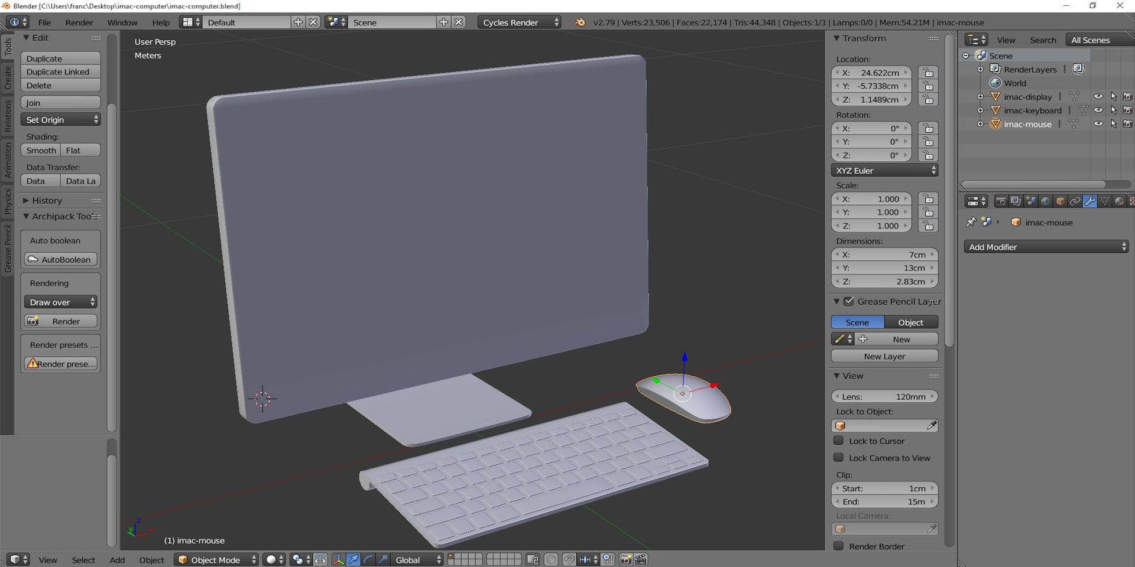This screenshot has width=1135, height=567.
Task: Open the Cycles Render engine dropdown
Action: [519, 22]
